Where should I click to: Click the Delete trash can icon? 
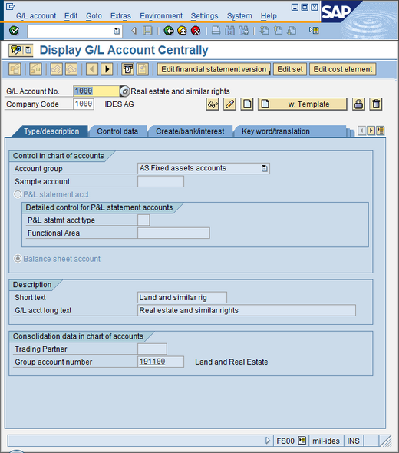[376, 104]
